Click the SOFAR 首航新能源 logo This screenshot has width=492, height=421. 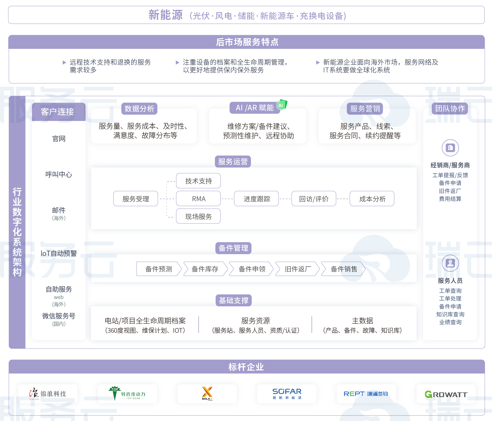(287, 394)
